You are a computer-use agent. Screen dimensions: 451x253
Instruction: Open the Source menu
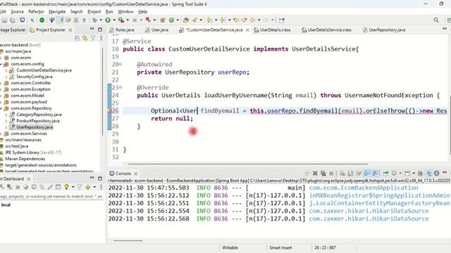17,11
